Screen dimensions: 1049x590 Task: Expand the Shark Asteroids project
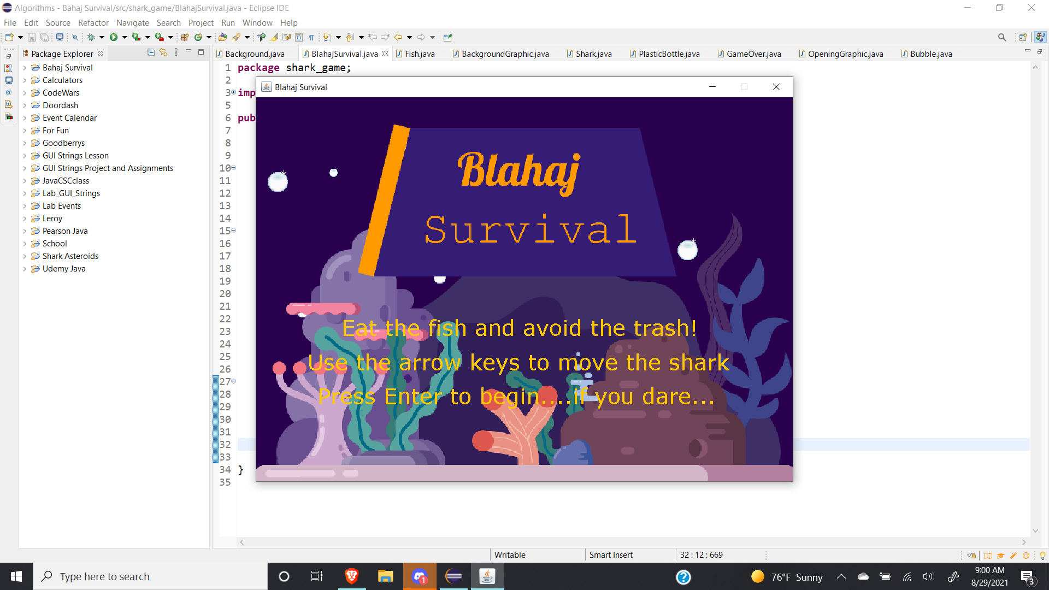[x=25, y=256]
